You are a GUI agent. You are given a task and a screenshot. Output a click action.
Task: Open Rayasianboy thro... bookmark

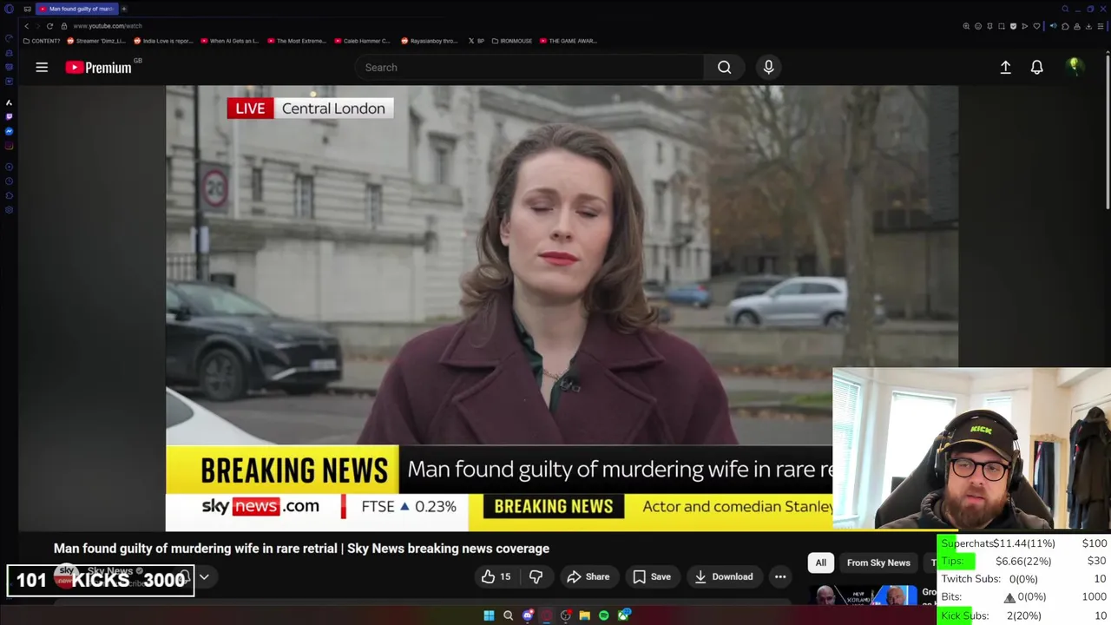click(429, 41)
